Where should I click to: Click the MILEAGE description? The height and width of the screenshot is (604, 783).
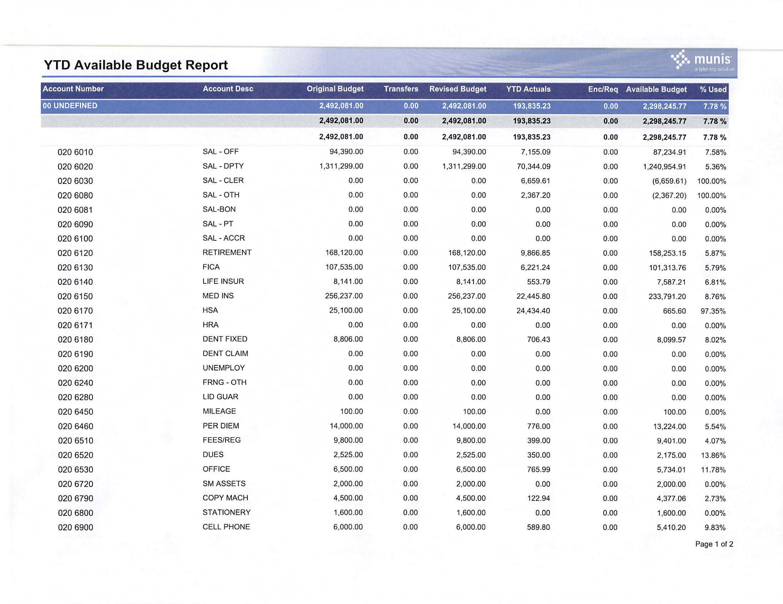pos(219,411)
